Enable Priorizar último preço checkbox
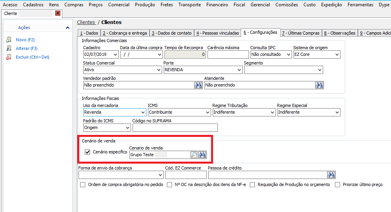 (337, 184)
